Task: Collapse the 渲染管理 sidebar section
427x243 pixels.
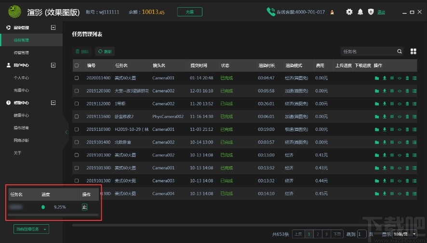Action: pyautogui.click(x=53, y=27)
